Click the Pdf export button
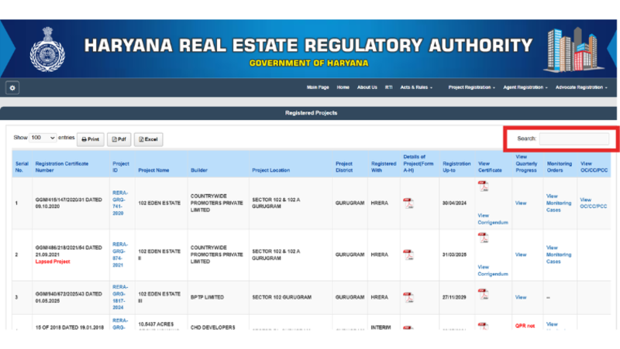The width and height of the screenshot is (620, 349). (x=119, y=139)
